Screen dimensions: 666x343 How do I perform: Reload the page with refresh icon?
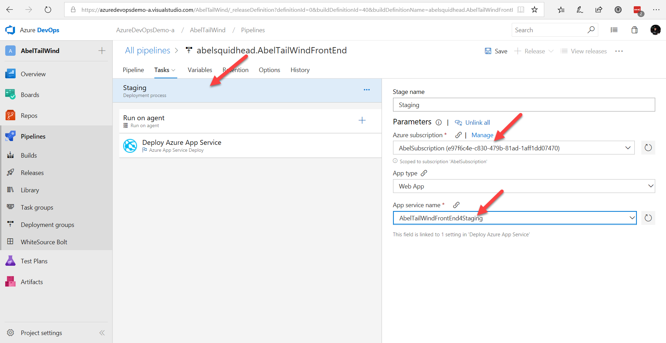coord(48,10)
